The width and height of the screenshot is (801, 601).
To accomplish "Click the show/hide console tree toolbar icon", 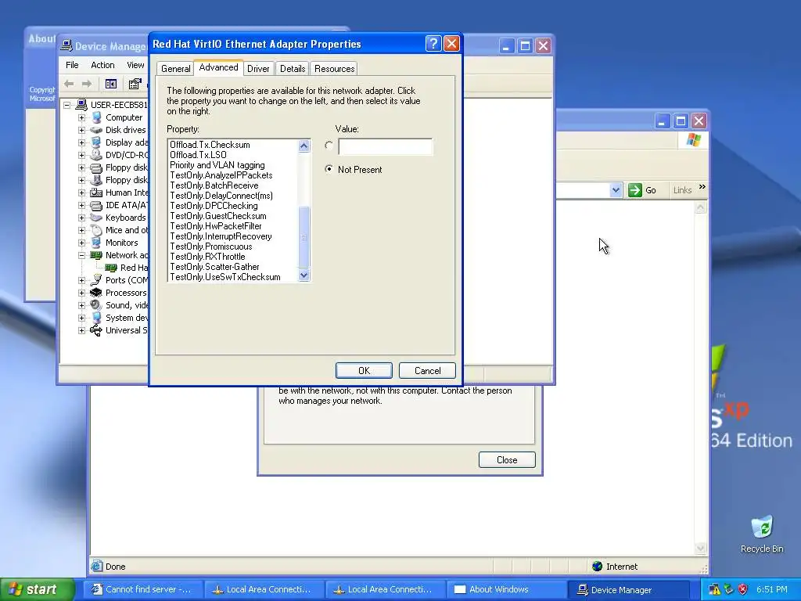I will pos(111,84).
